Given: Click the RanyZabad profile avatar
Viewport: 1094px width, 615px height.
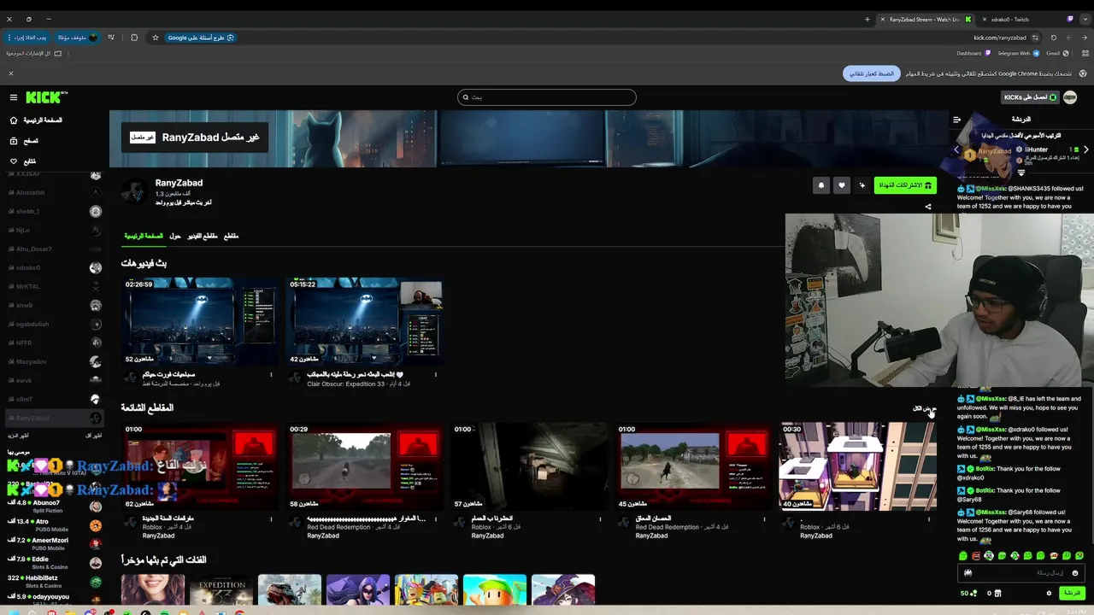Looking at the screenshot, I should click(134, 191).
